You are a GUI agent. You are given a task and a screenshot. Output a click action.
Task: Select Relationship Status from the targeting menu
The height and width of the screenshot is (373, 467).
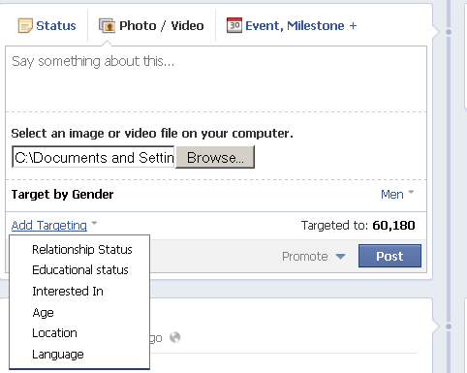point(82,250)
